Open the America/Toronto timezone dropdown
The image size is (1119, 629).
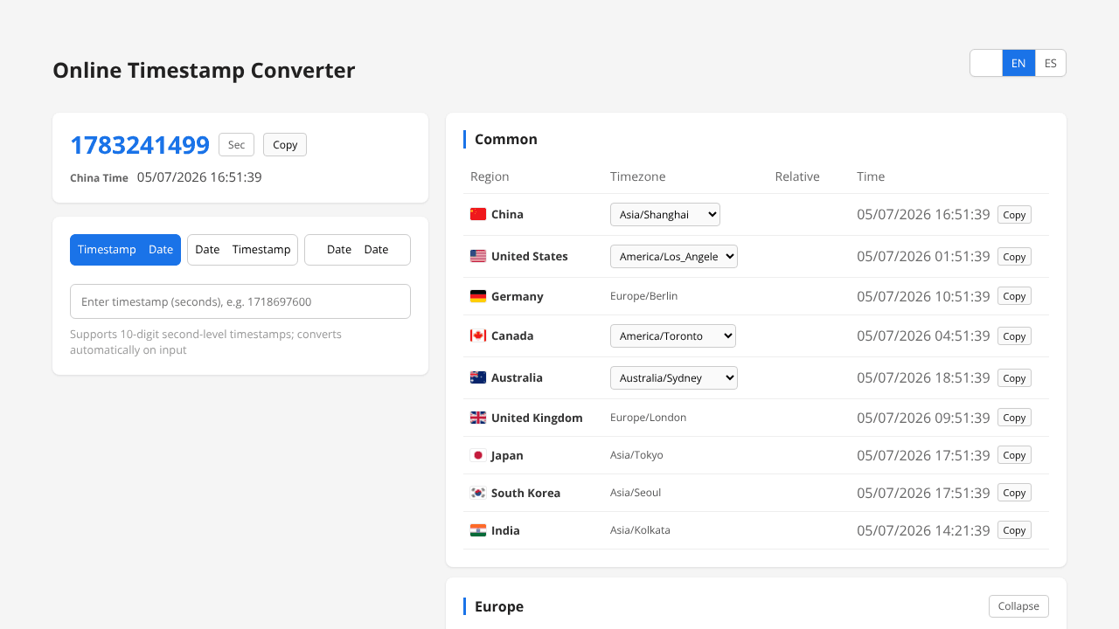pos(673,335)
